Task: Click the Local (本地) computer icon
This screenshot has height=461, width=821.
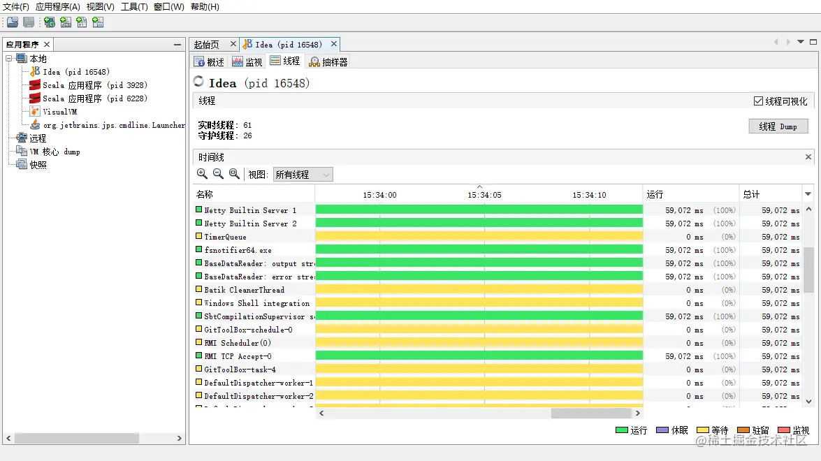Action: (22, 58)
